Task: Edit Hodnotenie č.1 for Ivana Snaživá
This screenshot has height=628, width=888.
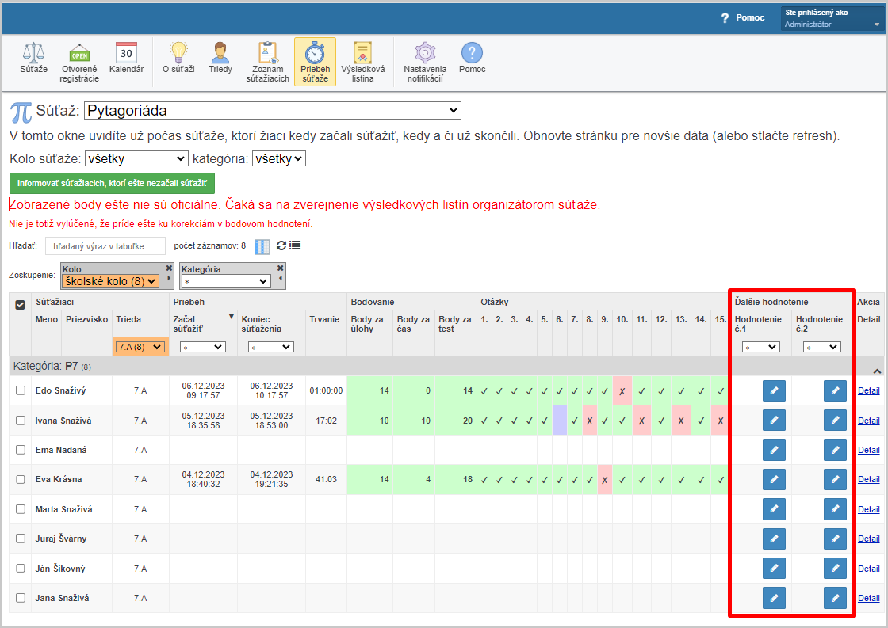Action: pyautogui.click(x=774, y=421)
